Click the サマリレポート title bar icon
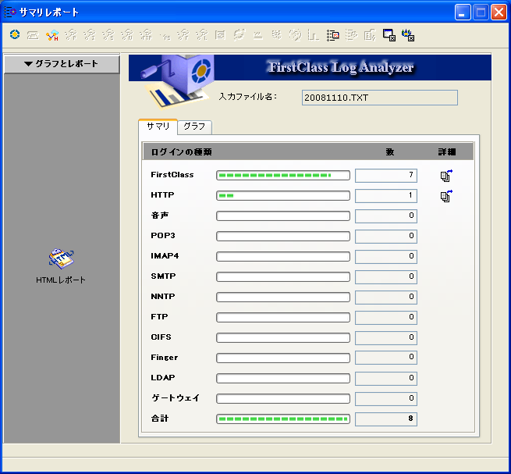The width and height of the screenshot is (511, 474). click(10, 12)
